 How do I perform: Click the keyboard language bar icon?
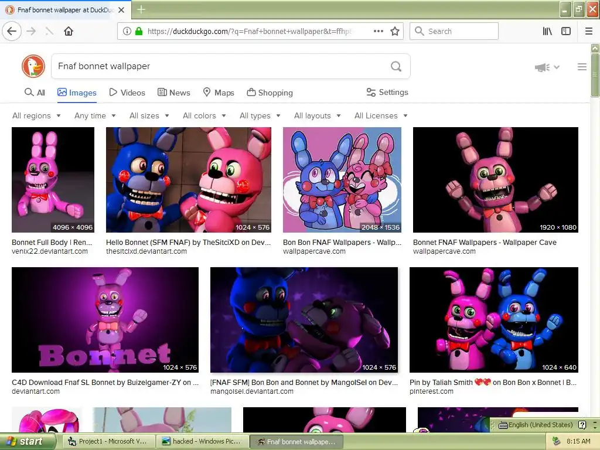pos(503,425)
